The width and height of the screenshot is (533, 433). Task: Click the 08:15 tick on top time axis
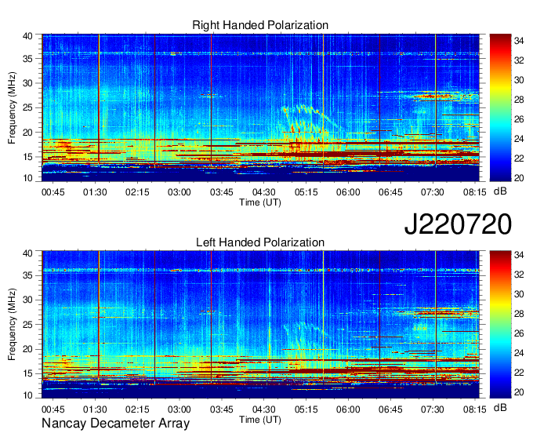tap(474, 192)
